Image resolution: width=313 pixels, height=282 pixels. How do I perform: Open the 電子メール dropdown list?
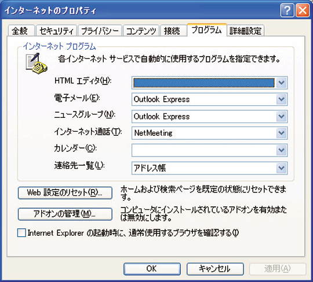(x=210, y=99)
